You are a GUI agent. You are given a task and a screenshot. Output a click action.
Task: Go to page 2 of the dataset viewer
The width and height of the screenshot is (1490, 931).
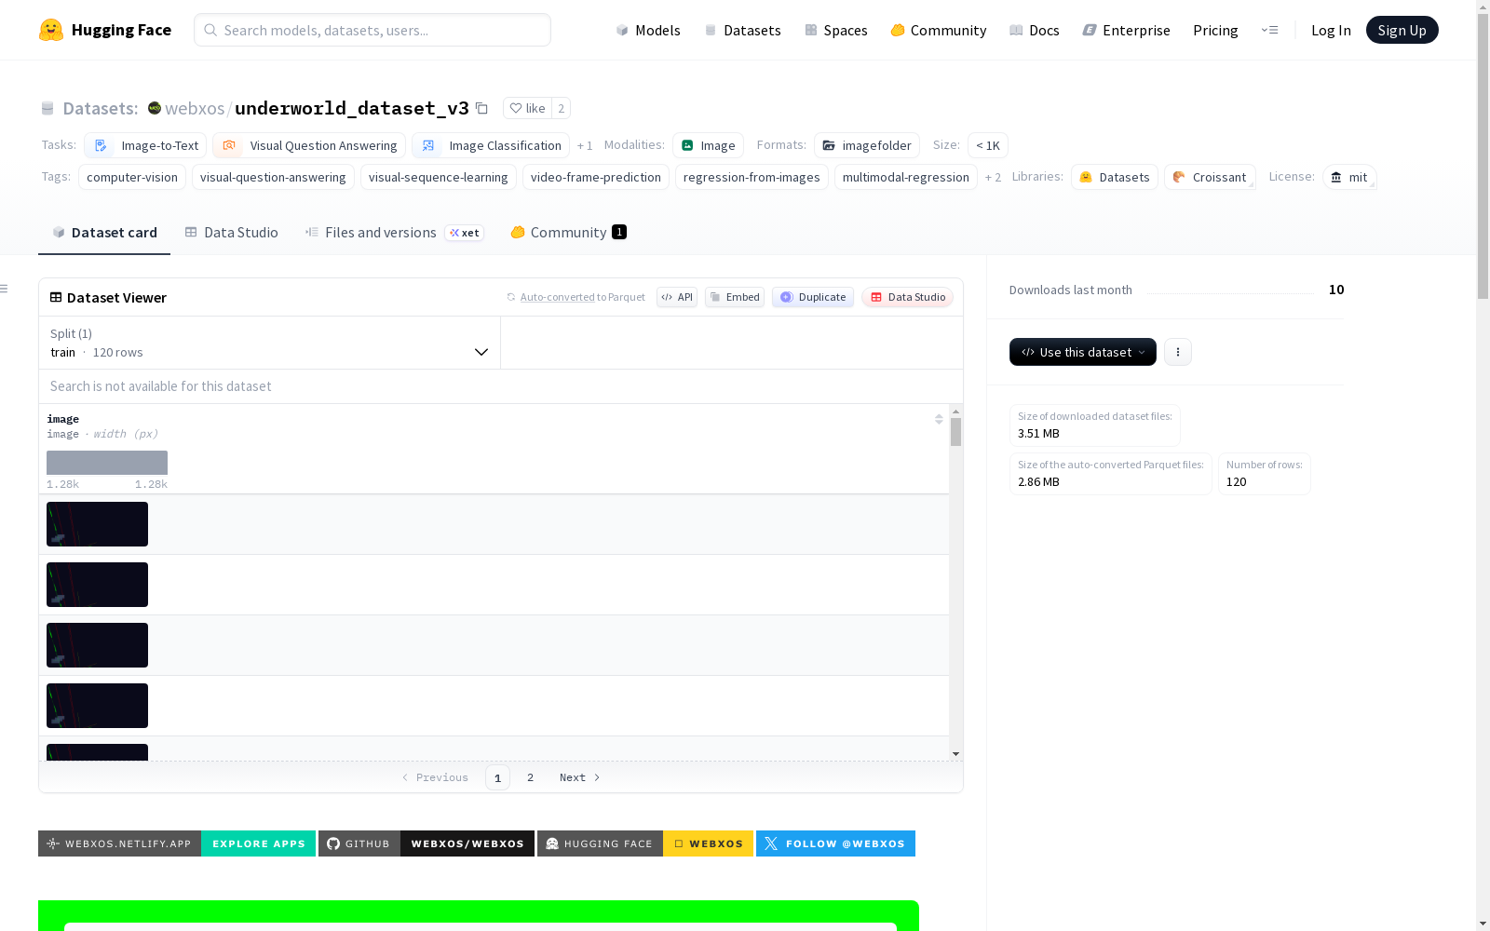[531, 777]
